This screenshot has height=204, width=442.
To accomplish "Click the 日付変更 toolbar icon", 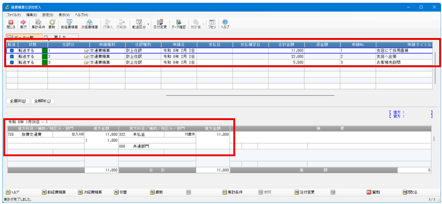I will point(160,24).
